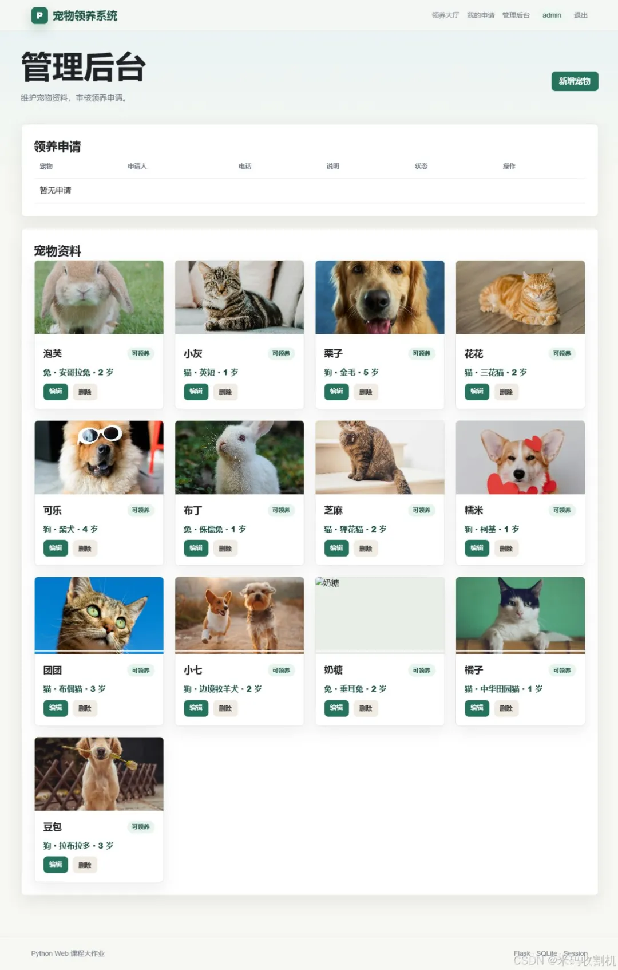The width and height of the screenshot is (618, 970).
Task: Select the 可乐 dog thumbnail photo
Action: (99, 458)
